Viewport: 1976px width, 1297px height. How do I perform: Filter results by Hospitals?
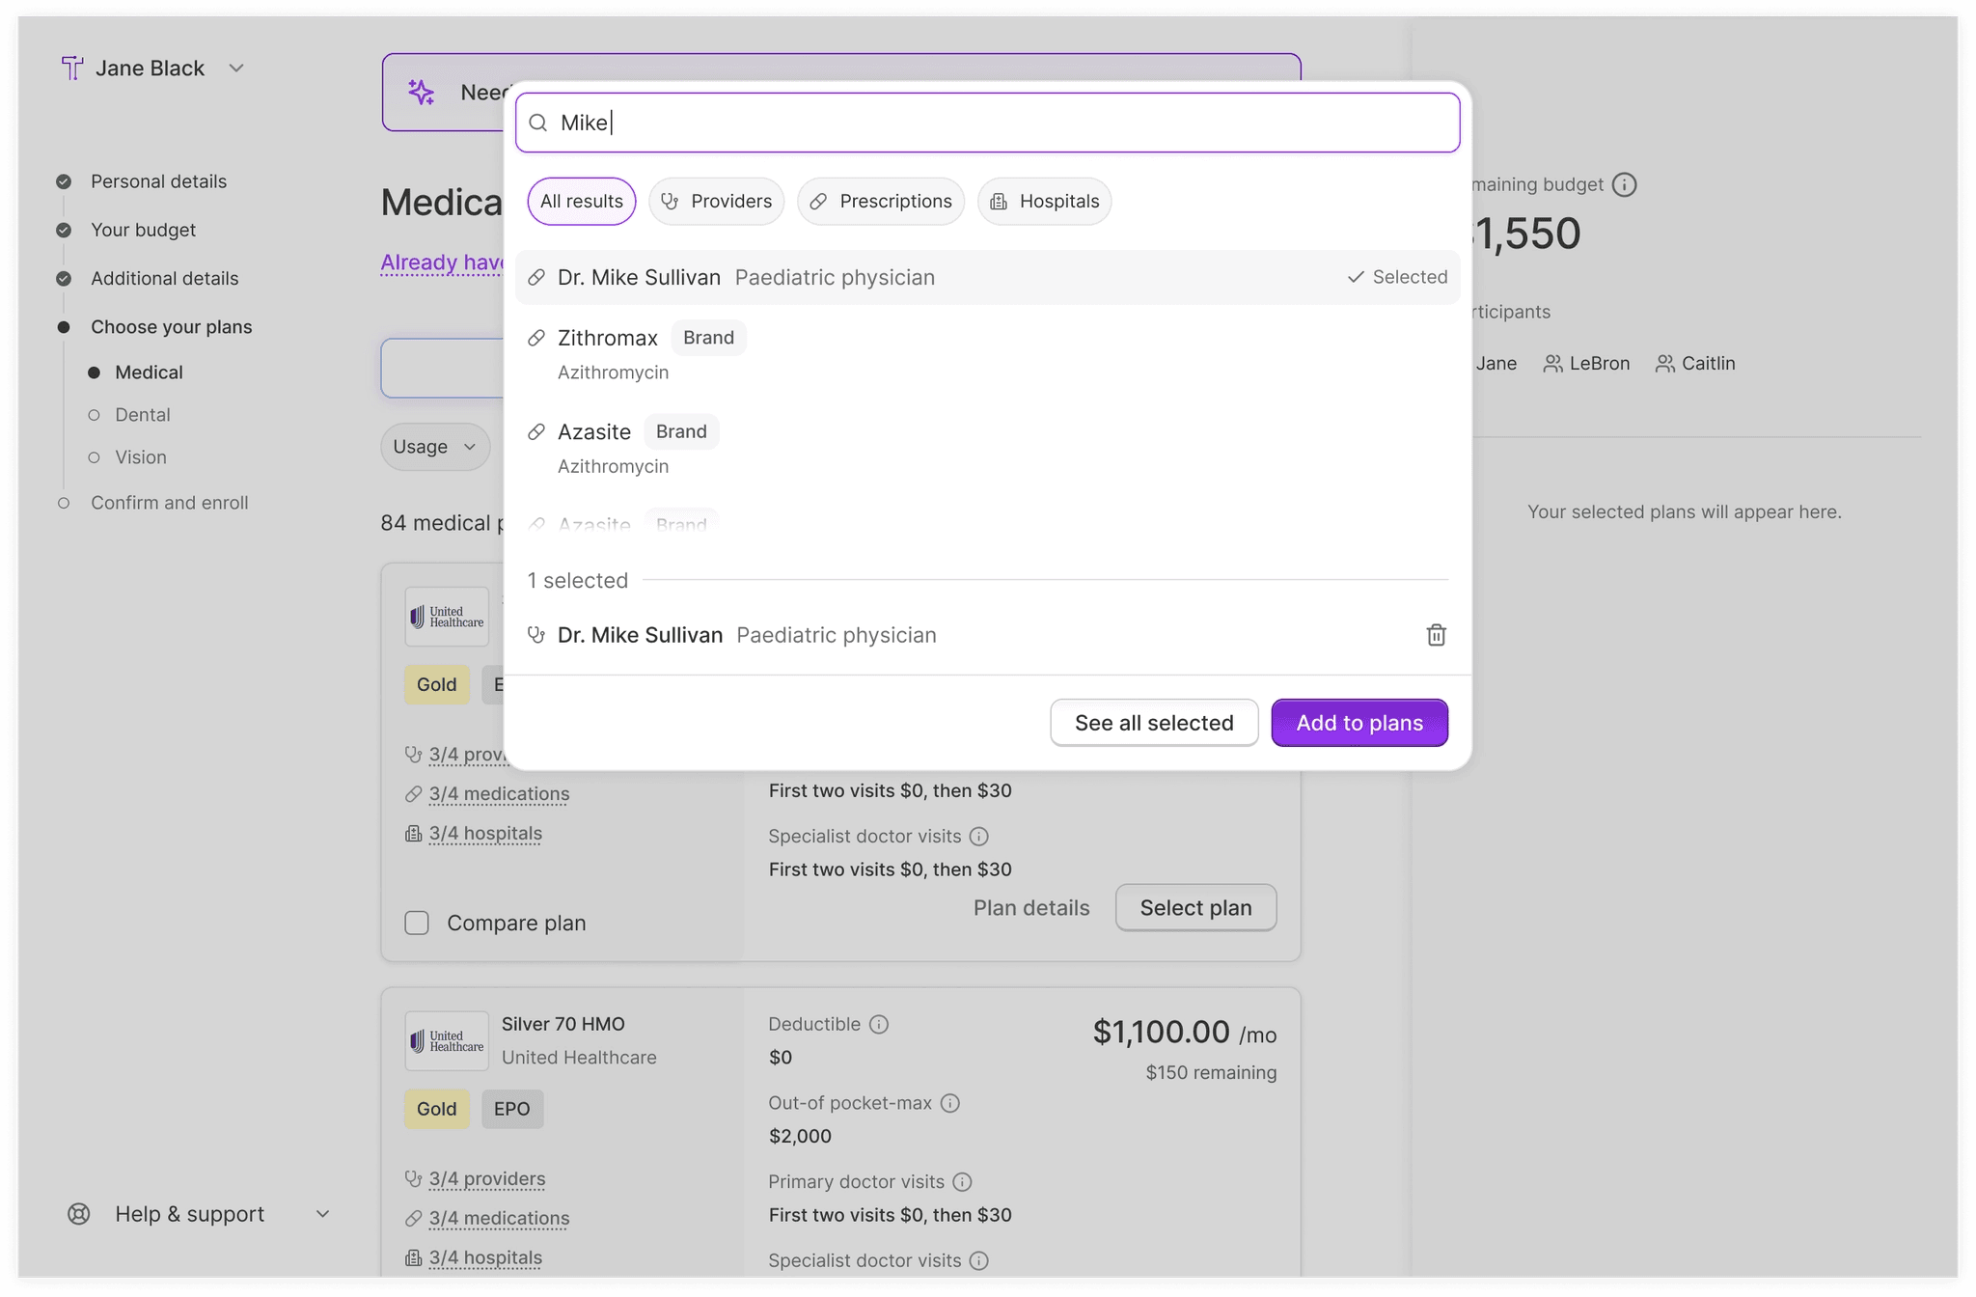click(1045, 201)
